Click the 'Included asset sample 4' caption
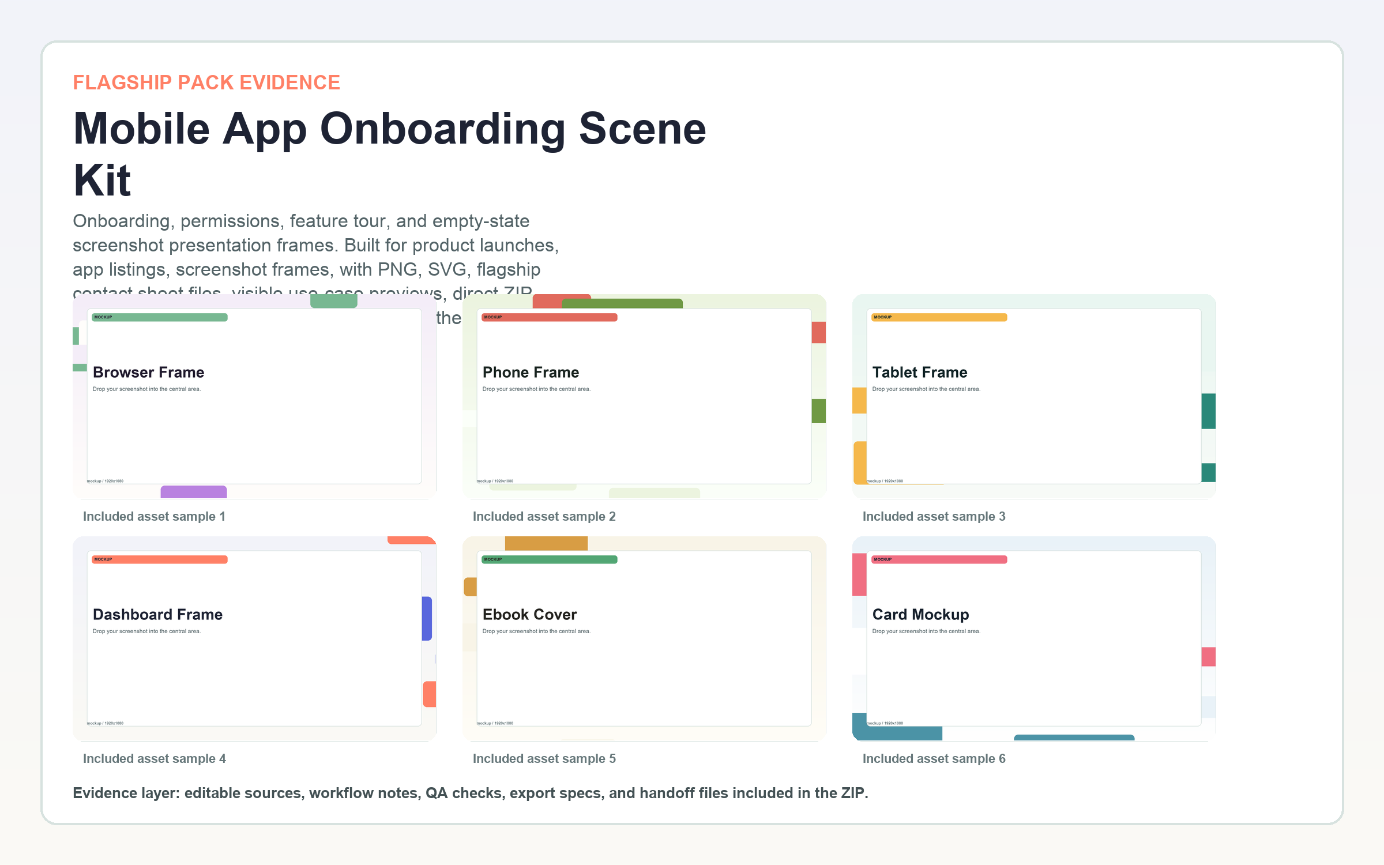This screenshot has width=1384, height=865. (x=154, y=758)
